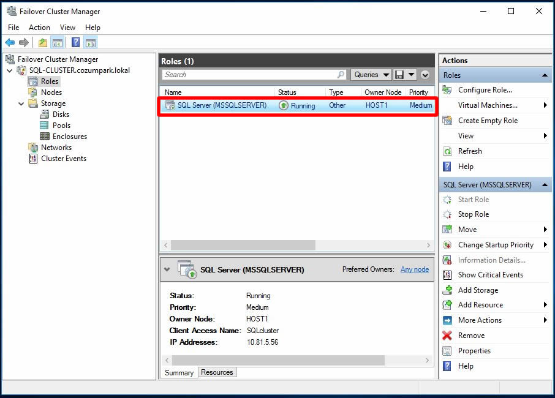Click Stop Role in Actions pane
555x398 pixels.
tap(473, 214)
